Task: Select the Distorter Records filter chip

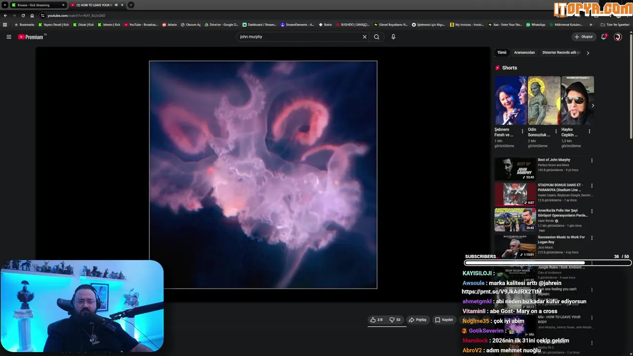Action: pos(560,52)
